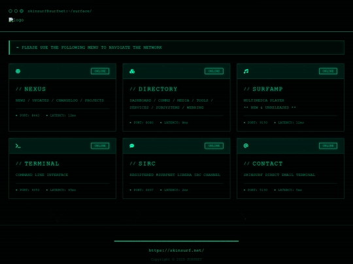The image size is (353, 264).
Task: Click the ONLINE badge on the SIRC card
Action: 214,146
